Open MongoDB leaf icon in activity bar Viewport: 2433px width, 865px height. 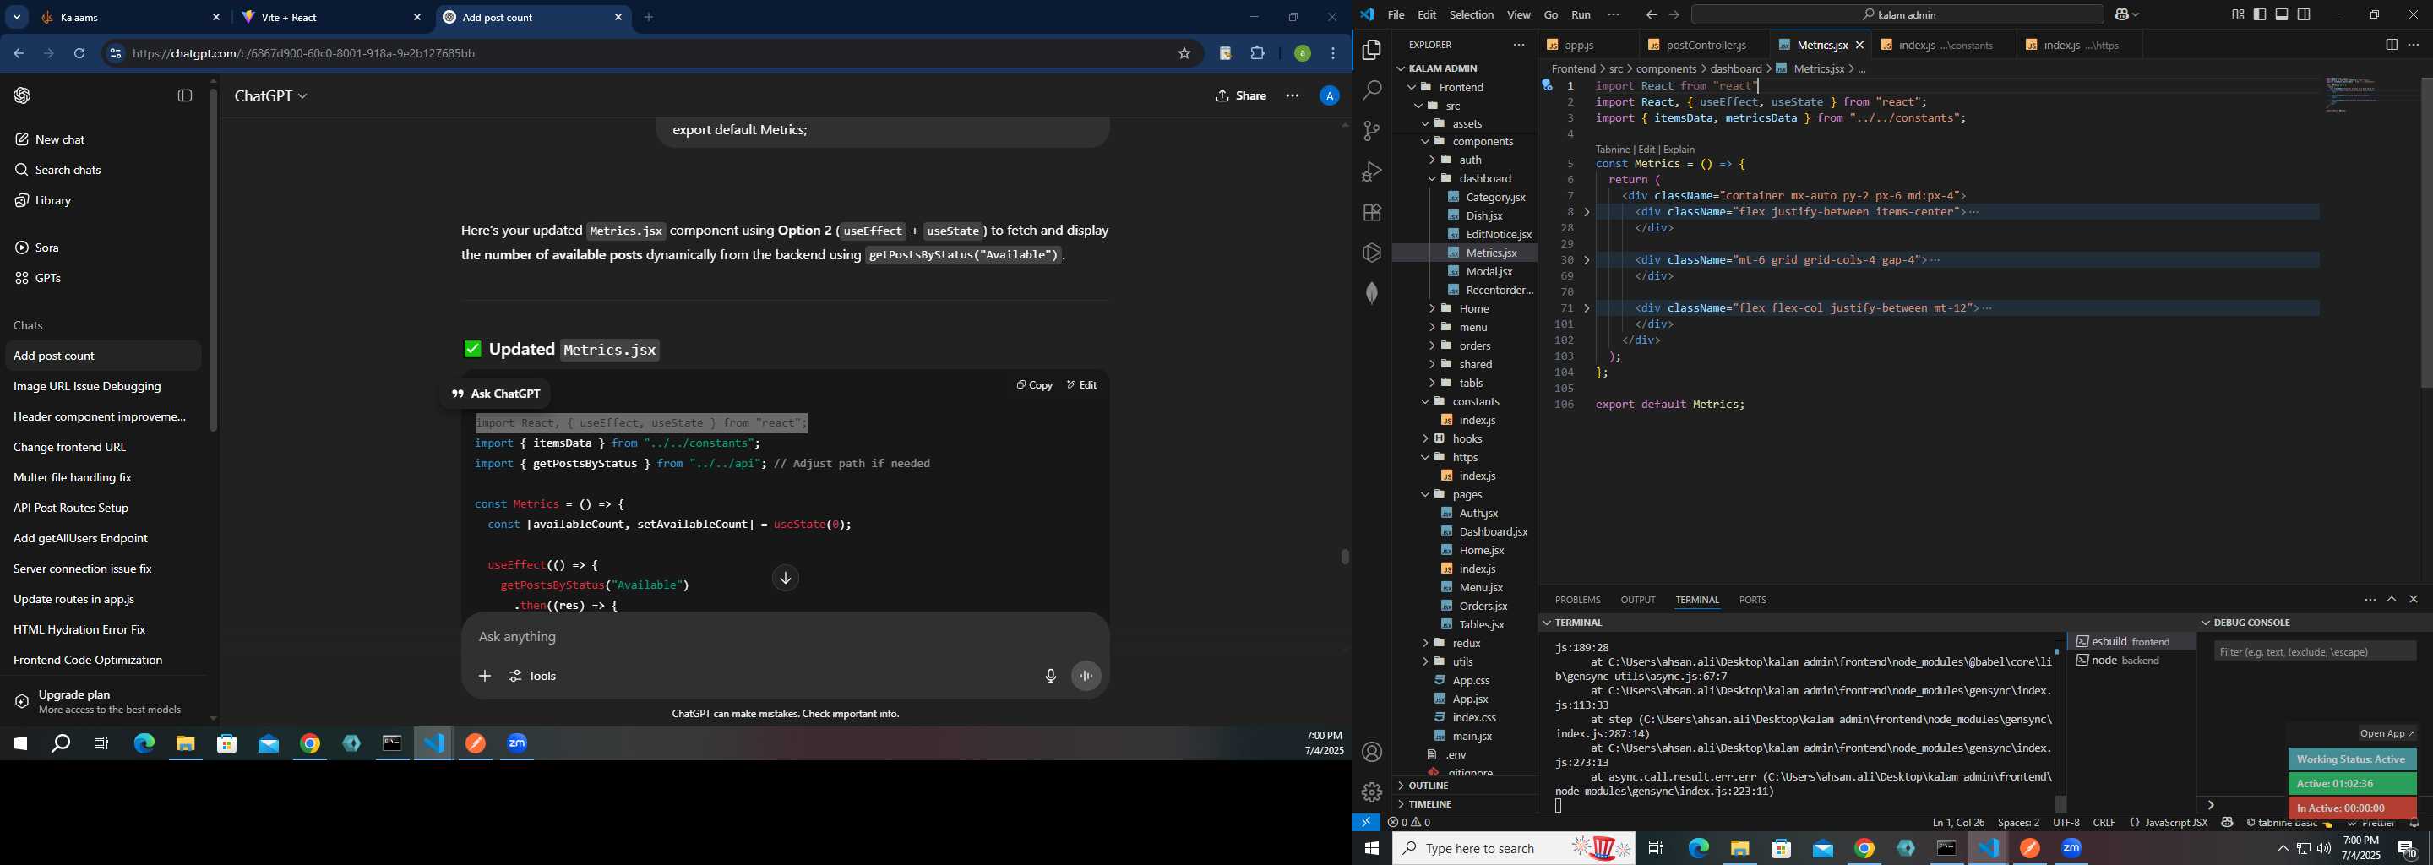point(1371,294)
